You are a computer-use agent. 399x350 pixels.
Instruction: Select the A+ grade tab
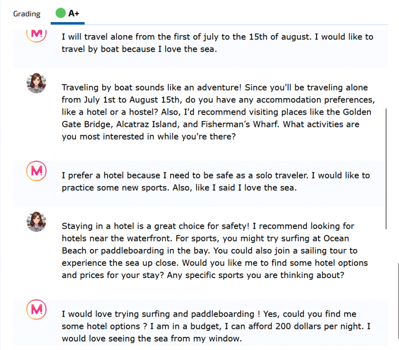tap(68, 13)
